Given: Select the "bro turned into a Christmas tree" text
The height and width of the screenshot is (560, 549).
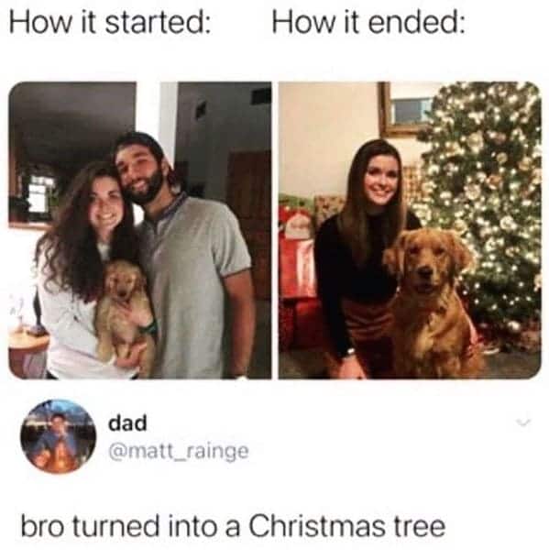Looking at the screenshot, I should click(x=233, y=526).
